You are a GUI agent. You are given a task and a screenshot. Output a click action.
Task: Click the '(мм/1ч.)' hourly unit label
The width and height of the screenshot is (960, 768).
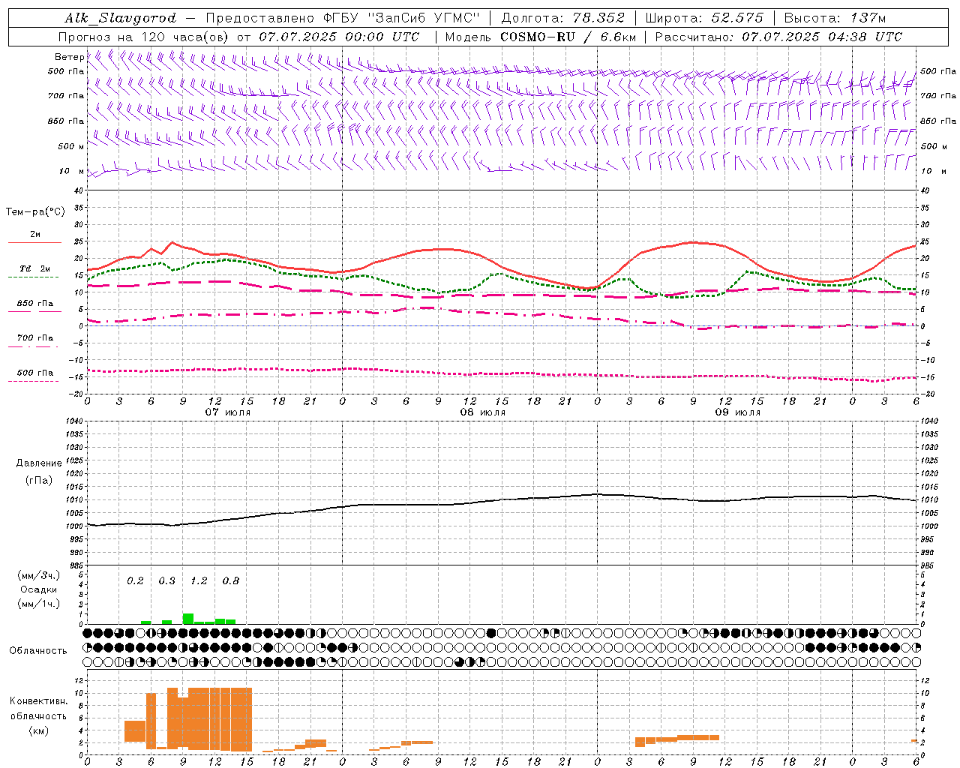pos(38,604)
